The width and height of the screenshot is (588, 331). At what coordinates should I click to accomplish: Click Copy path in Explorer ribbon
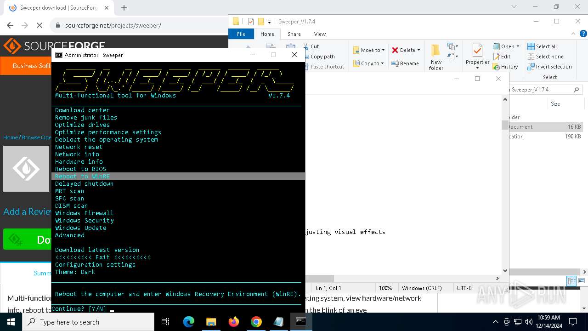(x=322, y=57)
